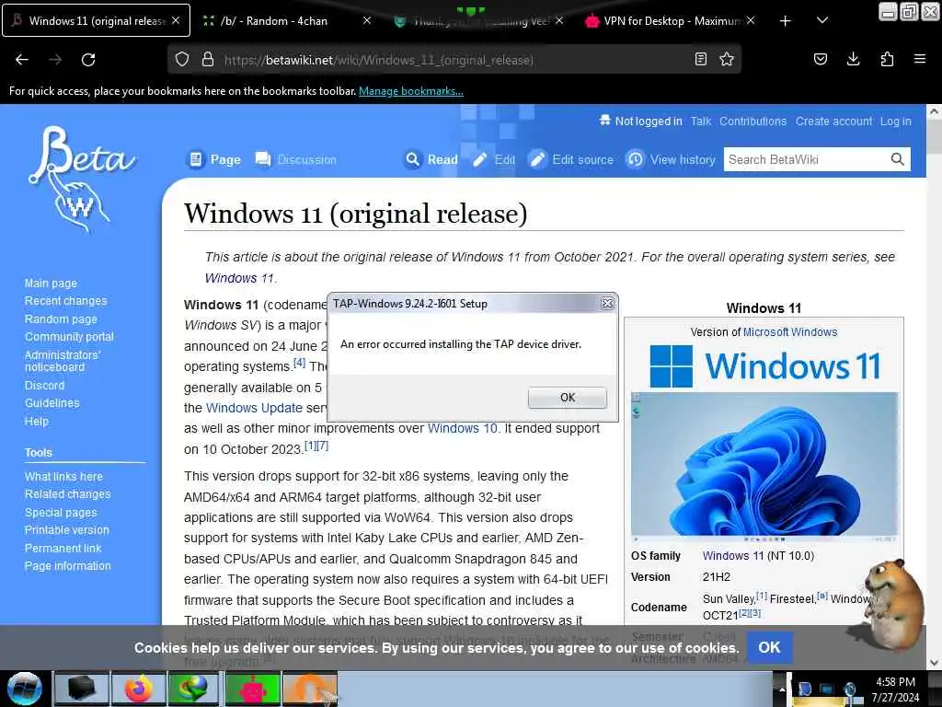This screenshot has width=942, height=707.
Task: Open Special pages tool link
Action: click(61, 513)
